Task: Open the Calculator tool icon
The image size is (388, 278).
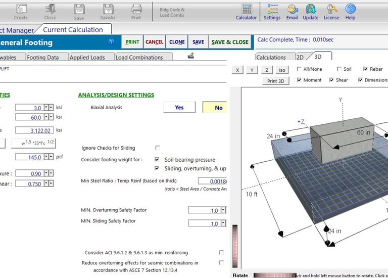Action: click(247, 9)
